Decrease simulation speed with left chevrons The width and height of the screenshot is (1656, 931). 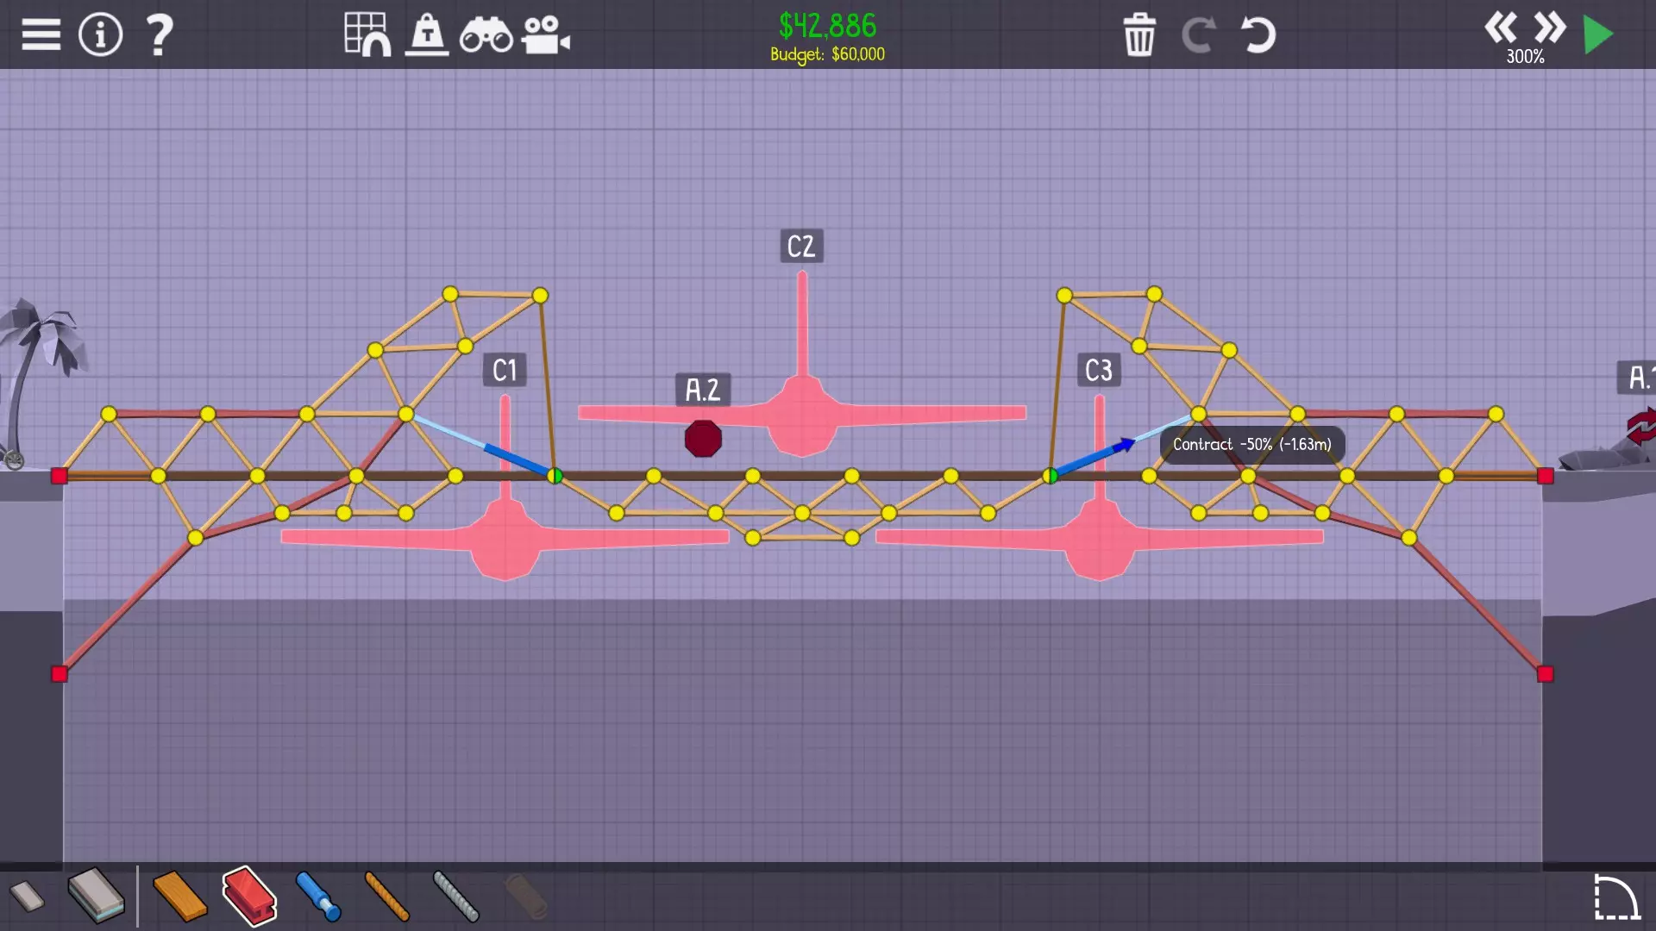(x=1501, y=28)
